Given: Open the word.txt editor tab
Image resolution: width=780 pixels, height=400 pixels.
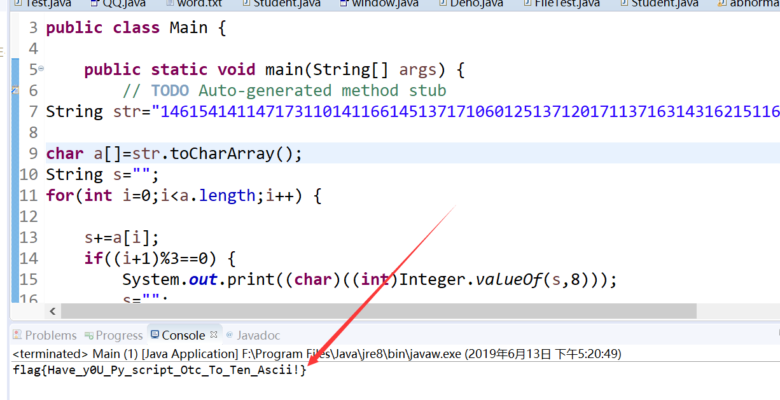Looking at the screenshot, I should (194, 3).
